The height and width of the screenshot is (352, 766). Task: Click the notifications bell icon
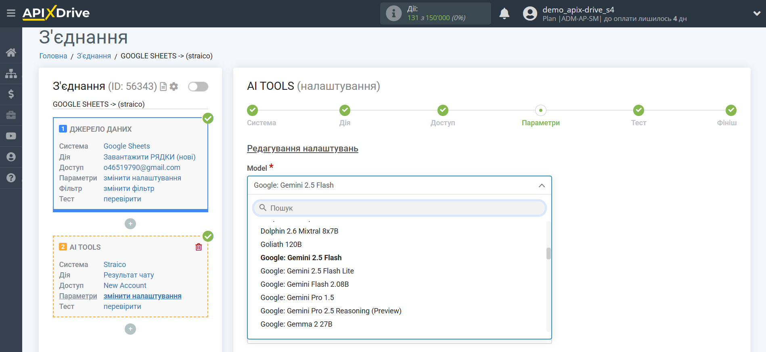click(x=504, y=14)
